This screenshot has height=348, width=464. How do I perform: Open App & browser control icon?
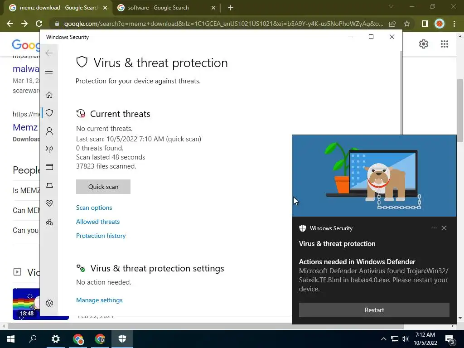(x=49, y=167)
